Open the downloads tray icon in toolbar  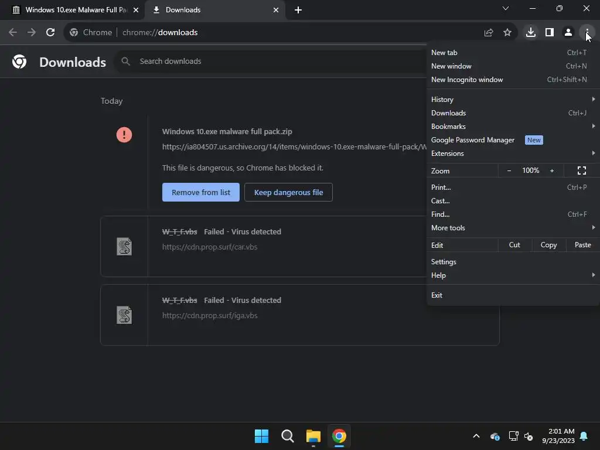coord(531,33)
